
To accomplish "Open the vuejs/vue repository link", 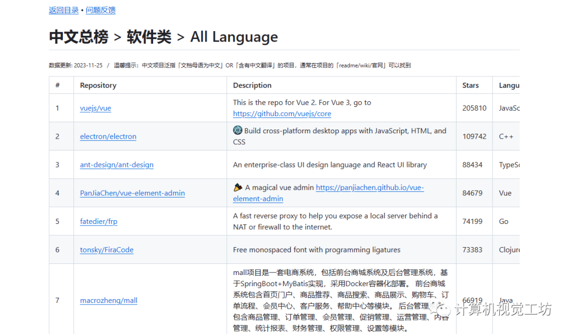I will 96,108.
